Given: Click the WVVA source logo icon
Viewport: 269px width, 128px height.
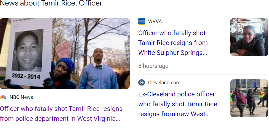Looking at the screenshot, I should 142,21.
